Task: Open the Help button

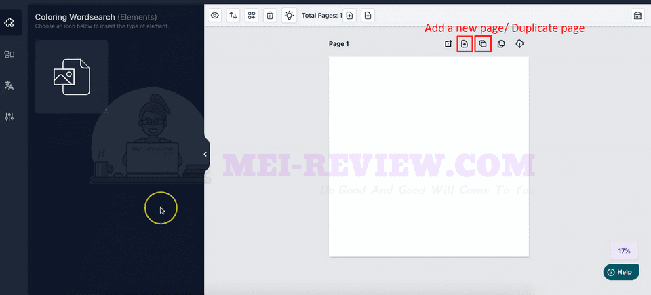Action: (x=621, y=272)
